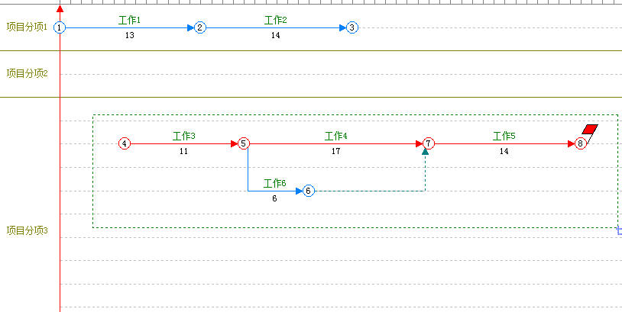
Task: Select the 工作1 task label
Action: (130, 20)
